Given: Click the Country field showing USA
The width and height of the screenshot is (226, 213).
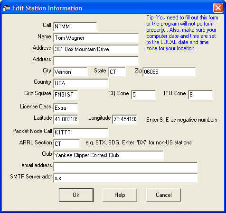Looking at the screenshot, I should click(81, 83).
